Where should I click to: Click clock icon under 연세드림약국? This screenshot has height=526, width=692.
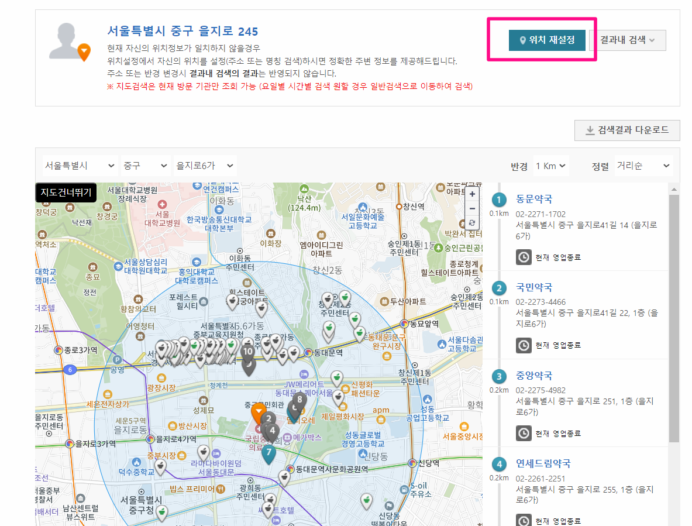pos(524,521)
